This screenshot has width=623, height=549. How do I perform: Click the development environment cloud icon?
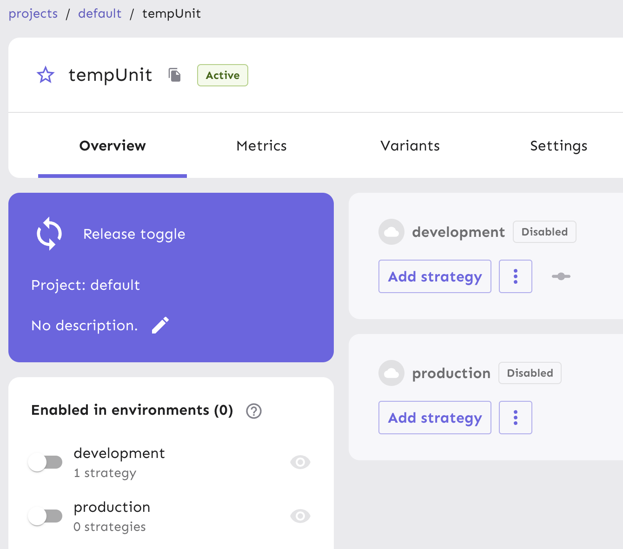tap(391, 232)
